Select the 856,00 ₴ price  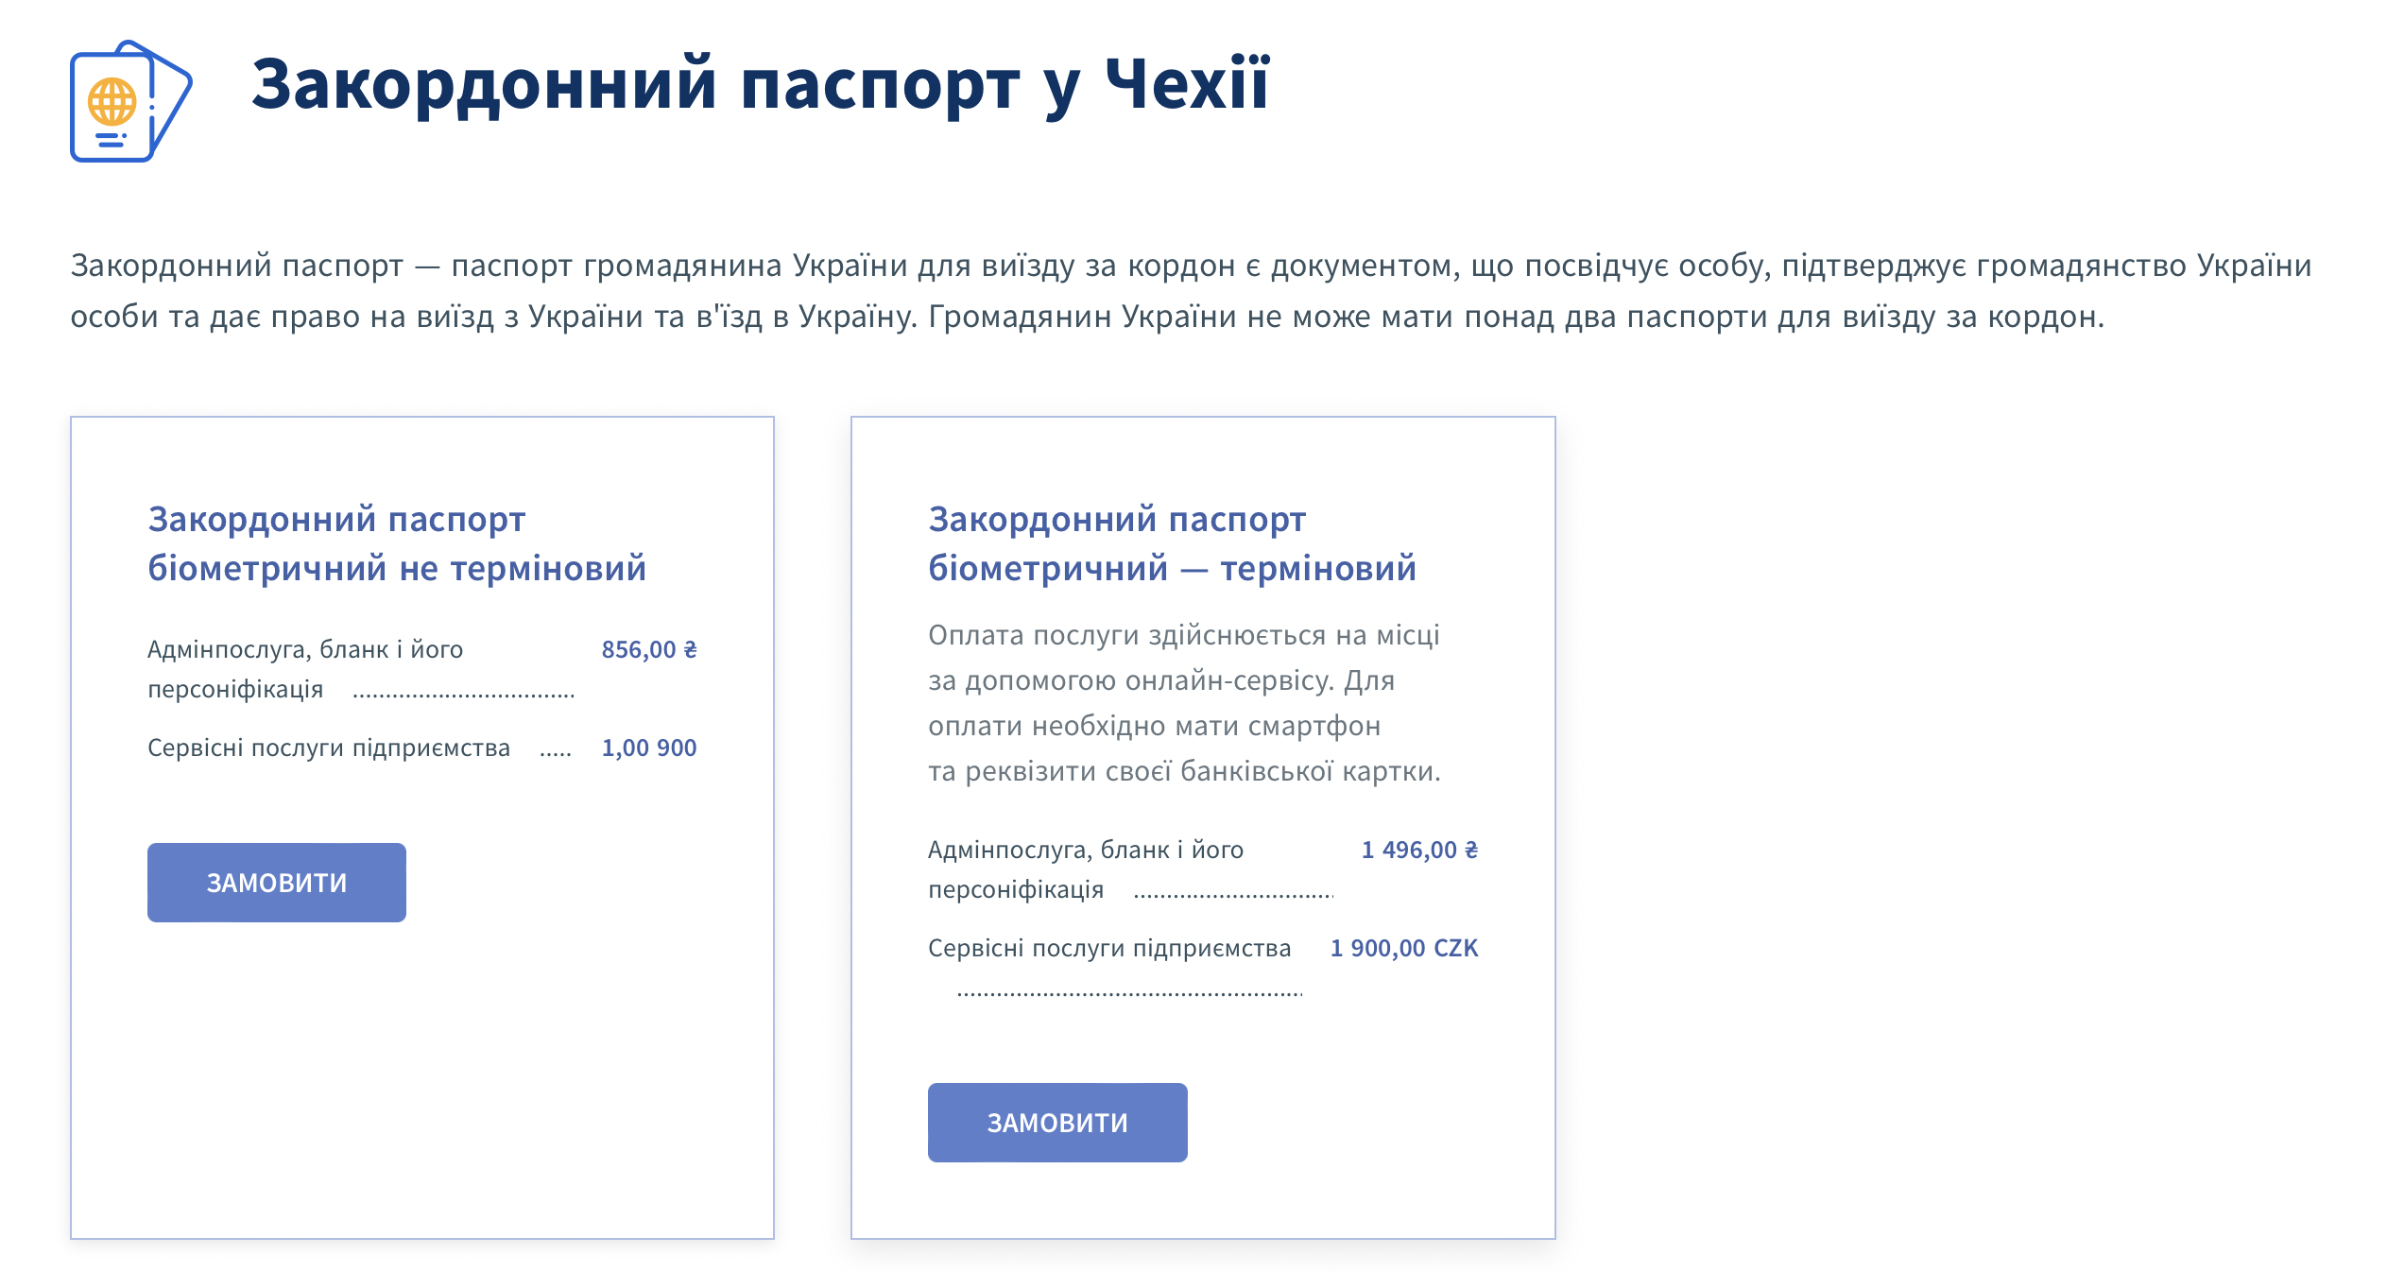pyautogui.click(x=649, y=650)
